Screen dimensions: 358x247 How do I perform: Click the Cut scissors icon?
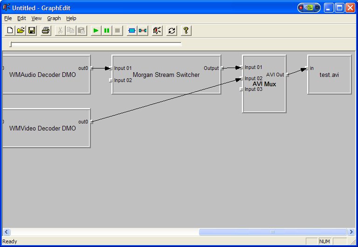coord(60,30)
